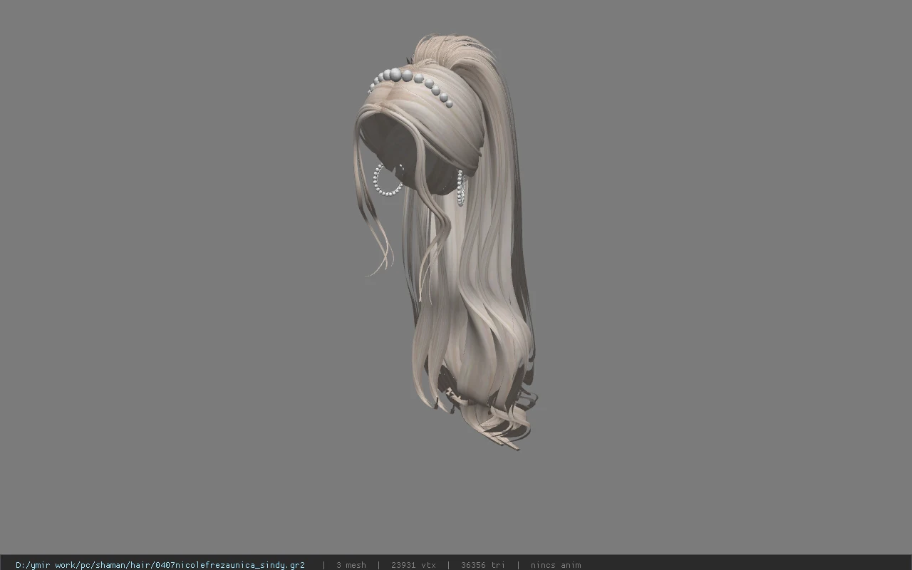The image size is (912, 570).
Task: Click the '36356 tri' triangle count
Action: tap(483, 565)
